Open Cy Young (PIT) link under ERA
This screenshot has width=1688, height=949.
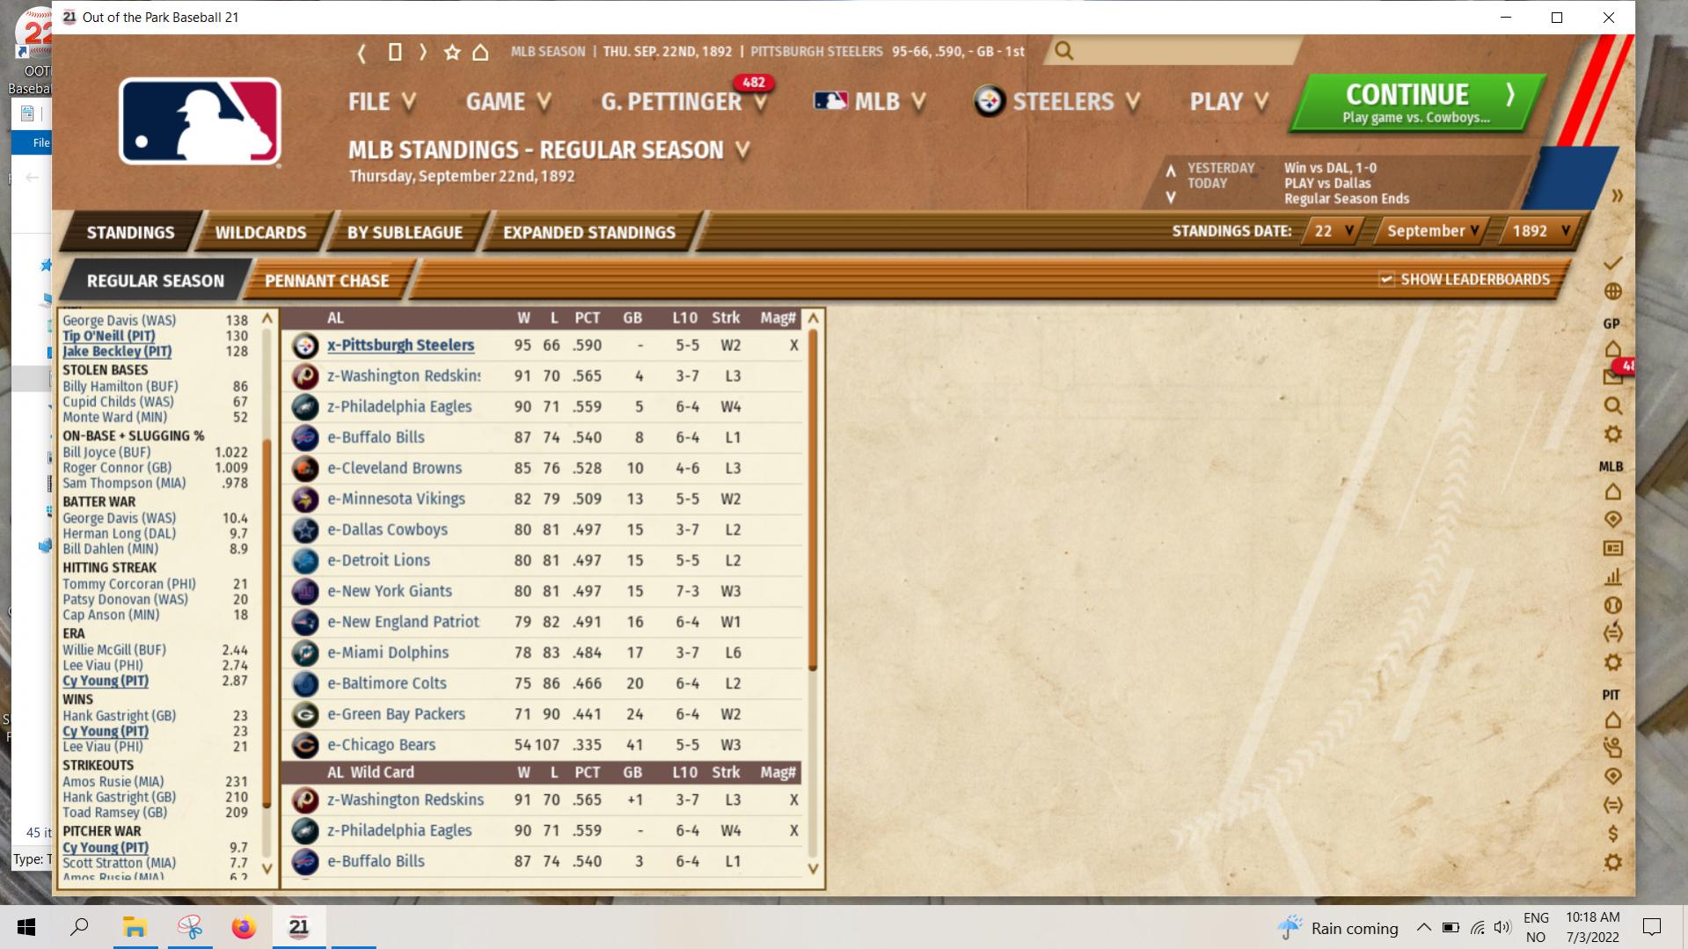pyautogui.click(x=105, y=681)
